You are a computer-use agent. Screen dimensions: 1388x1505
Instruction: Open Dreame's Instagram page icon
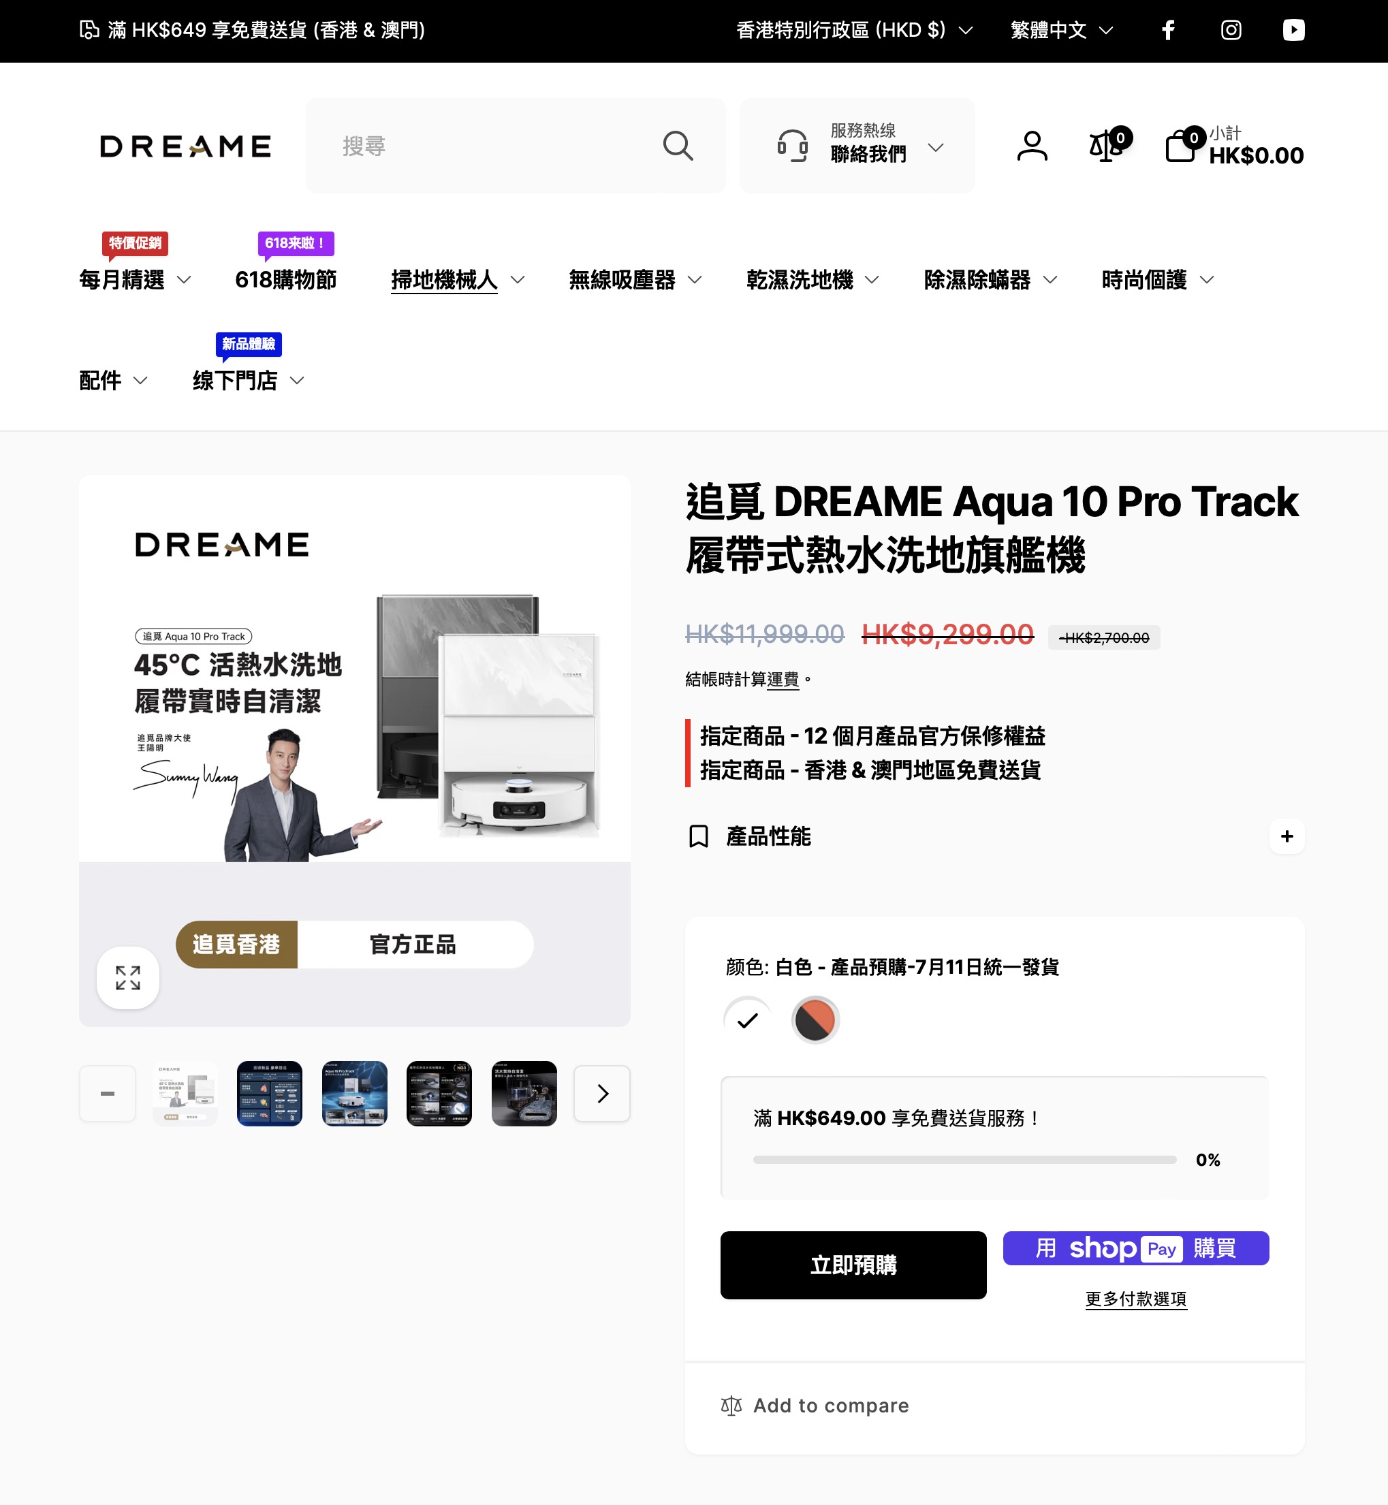click(1231, 30)
